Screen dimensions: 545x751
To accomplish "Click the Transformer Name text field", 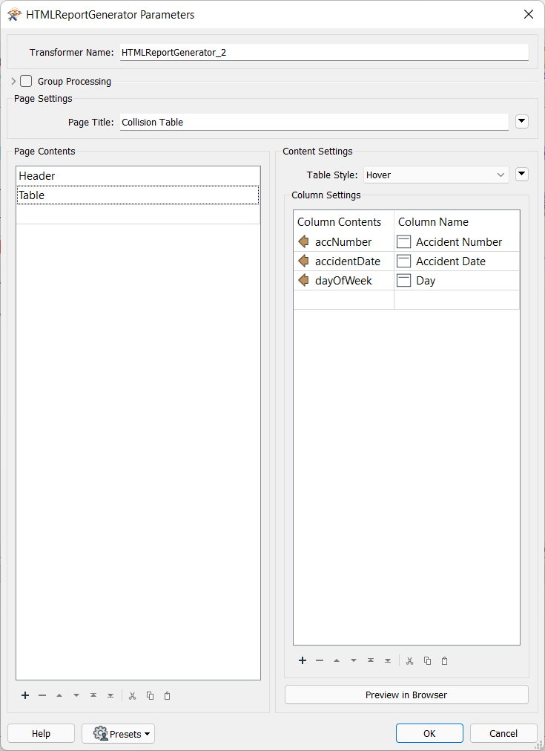I will tap(324, 52).
